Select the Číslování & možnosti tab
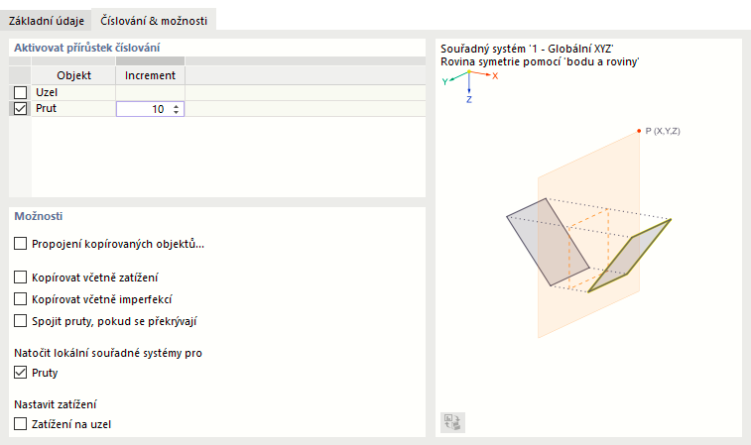 pyautogui.click(x=154, y=20)
